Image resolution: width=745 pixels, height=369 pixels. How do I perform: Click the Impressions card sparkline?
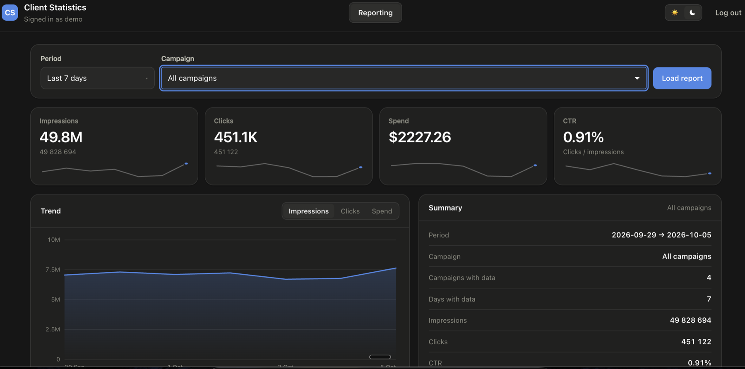tap(115, 170)
